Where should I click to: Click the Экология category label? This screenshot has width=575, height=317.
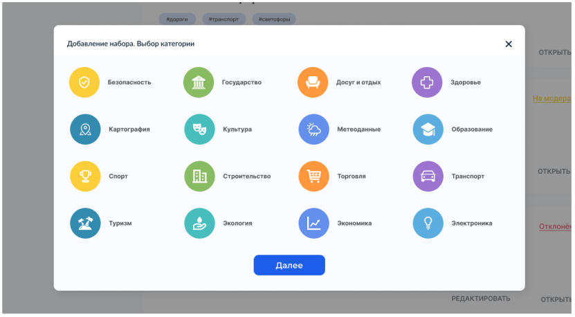pyautogui.click(x=237, y=224)
